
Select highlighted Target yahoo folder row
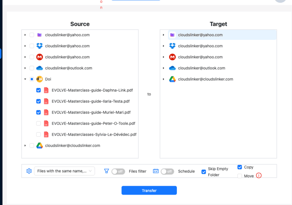coord(222,35)
